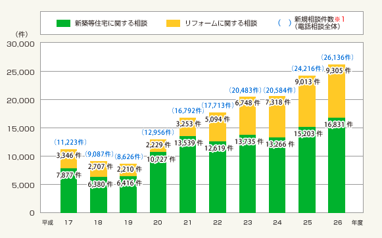Image resolution: width=382 pixels, height=238 pixels.
Task: Click the new-housing value 16,831 件
Action: pos(339,124)
